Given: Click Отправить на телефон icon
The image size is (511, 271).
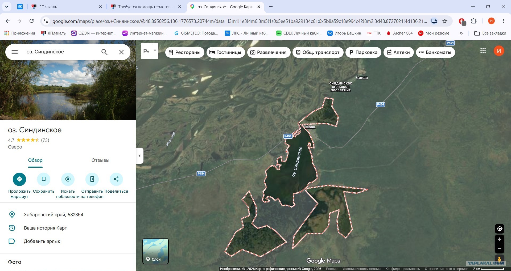Looking at the screenshot, I should click(x=92, y=179).
